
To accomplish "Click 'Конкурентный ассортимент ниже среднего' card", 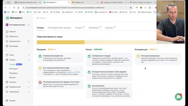I will [109, 75].
